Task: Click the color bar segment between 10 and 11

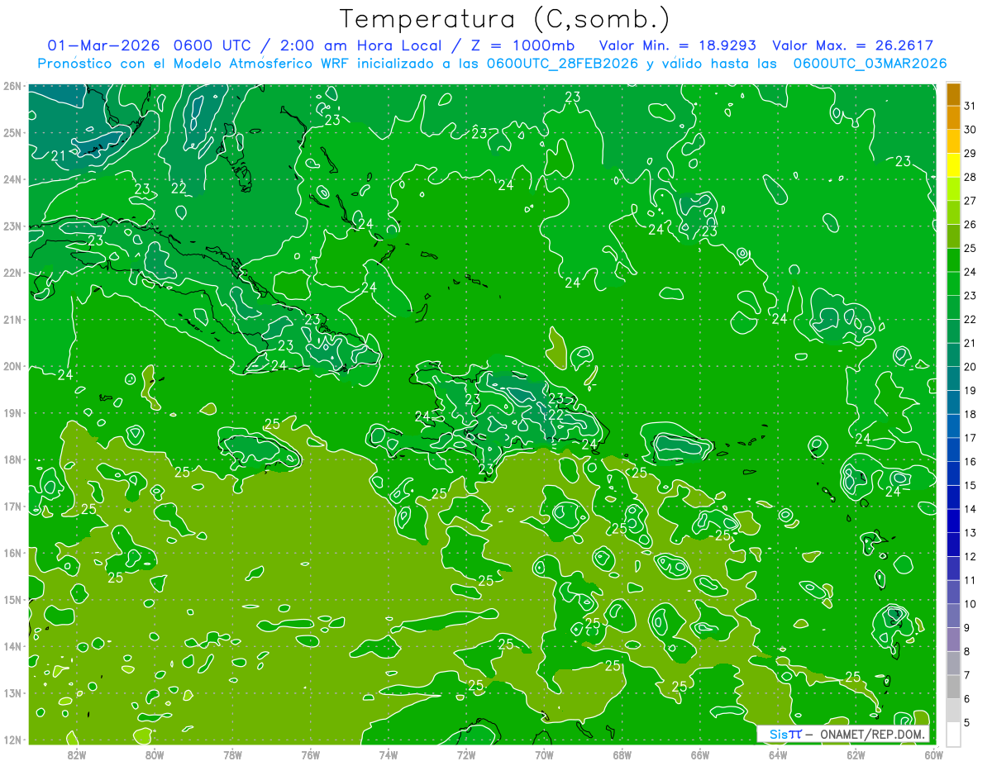Action: pos(953,592)
